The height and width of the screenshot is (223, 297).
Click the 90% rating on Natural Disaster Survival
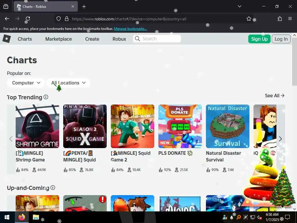[215, 170]
